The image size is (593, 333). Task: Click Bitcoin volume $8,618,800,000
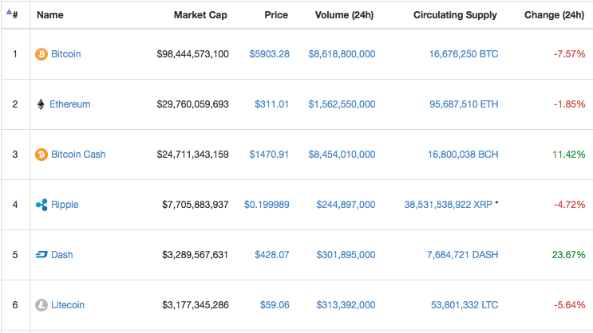pos(342,54)
